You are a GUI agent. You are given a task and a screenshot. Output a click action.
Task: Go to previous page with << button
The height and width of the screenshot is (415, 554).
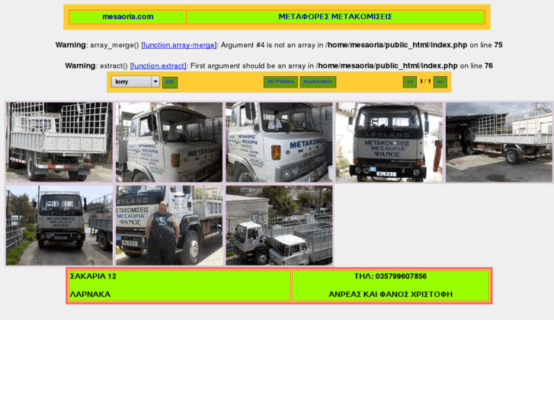tap(410, 82)
